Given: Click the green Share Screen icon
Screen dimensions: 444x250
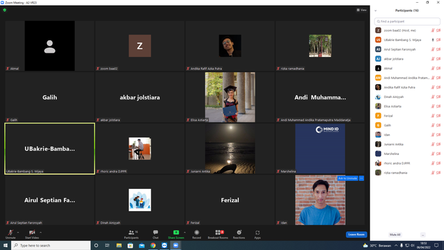Looking at the screenshot, I should click(x=176, y=233).
